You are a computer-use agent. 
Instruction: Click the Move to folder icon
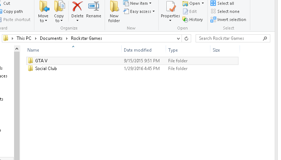[44, 7]
